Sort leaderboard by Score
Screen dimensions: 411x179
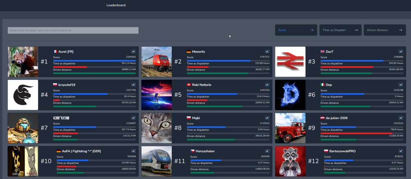point(296,30)
